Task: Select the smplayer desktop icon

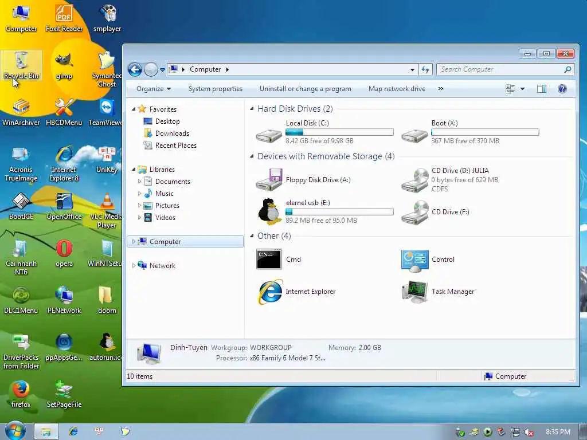Action: 107,18
